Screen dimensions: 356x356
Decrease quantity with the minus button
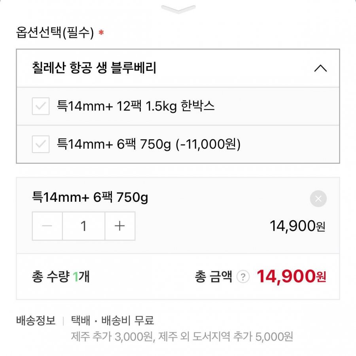[47, 226]
